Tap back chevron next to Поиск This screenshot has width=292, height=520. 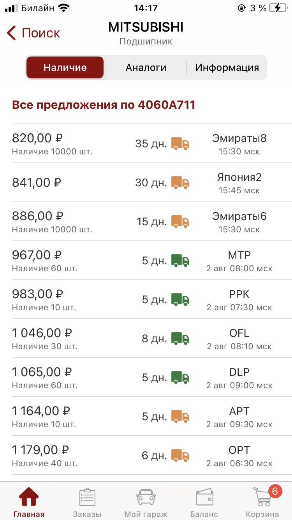11,33
